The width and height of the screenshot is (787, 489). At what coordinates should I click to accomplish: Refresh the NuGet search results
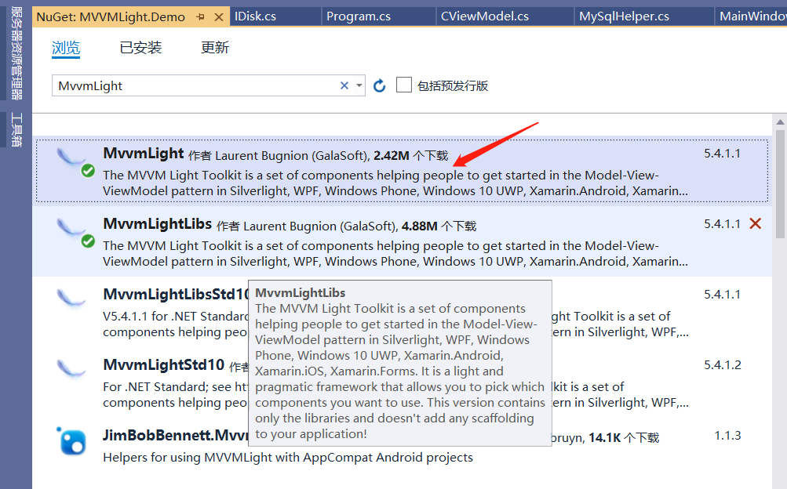(x=379, y=85)
